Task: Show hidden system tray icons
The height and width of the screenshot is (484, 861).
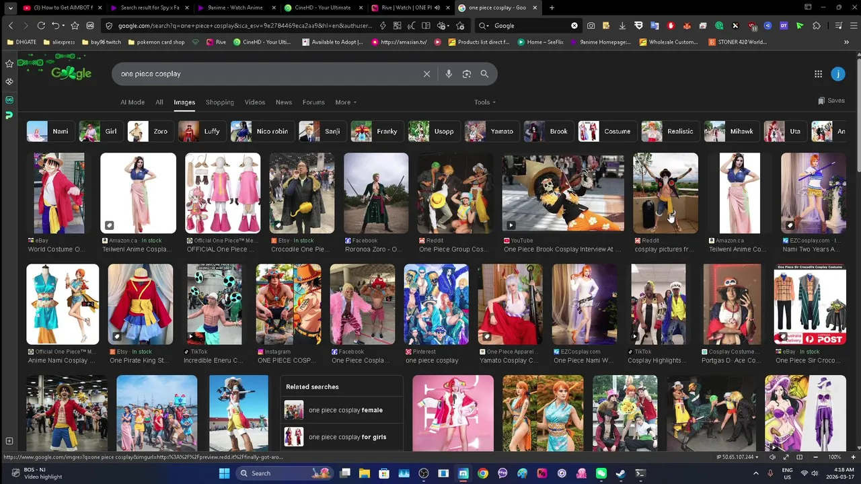Action: pos(755,473)
